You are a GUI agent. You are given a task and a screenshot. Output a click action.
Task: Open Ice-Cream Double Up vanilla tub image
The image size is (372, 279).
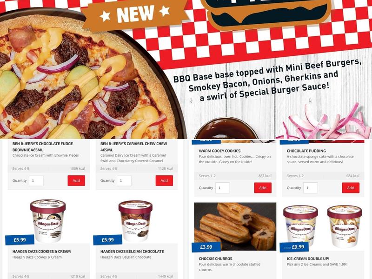coord(300,227)
